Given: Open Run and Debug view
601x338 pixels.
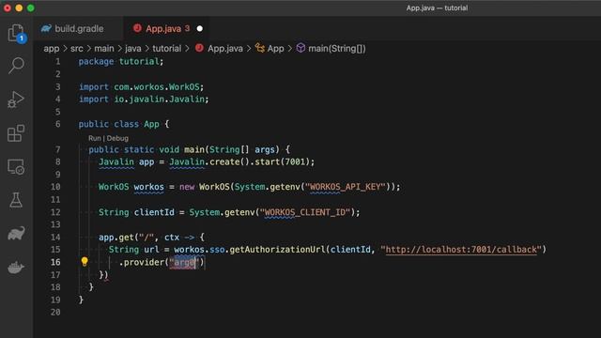Looking at the screenshot, I should 16,100.
